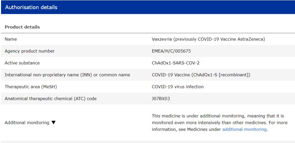Click the Authorisation details header bar
Screen dimensions: 295x143
click(170, 7)
